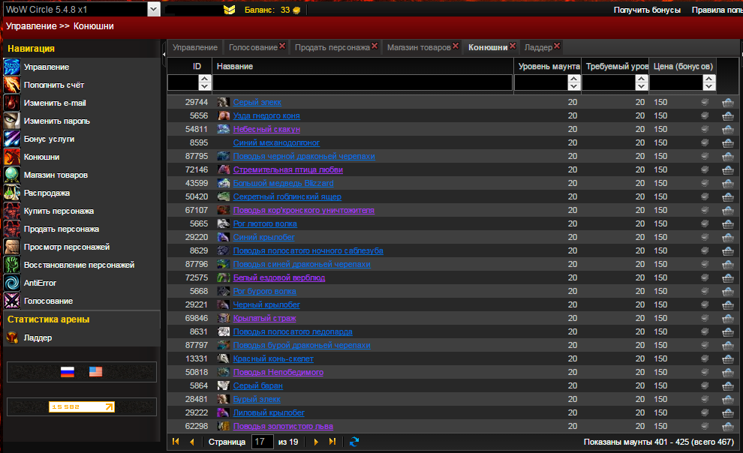The height and width of the screenshot is (453, 743).
Task: Open Магазин товаров from the navigation sidebar
Action: tap(56, 175)
